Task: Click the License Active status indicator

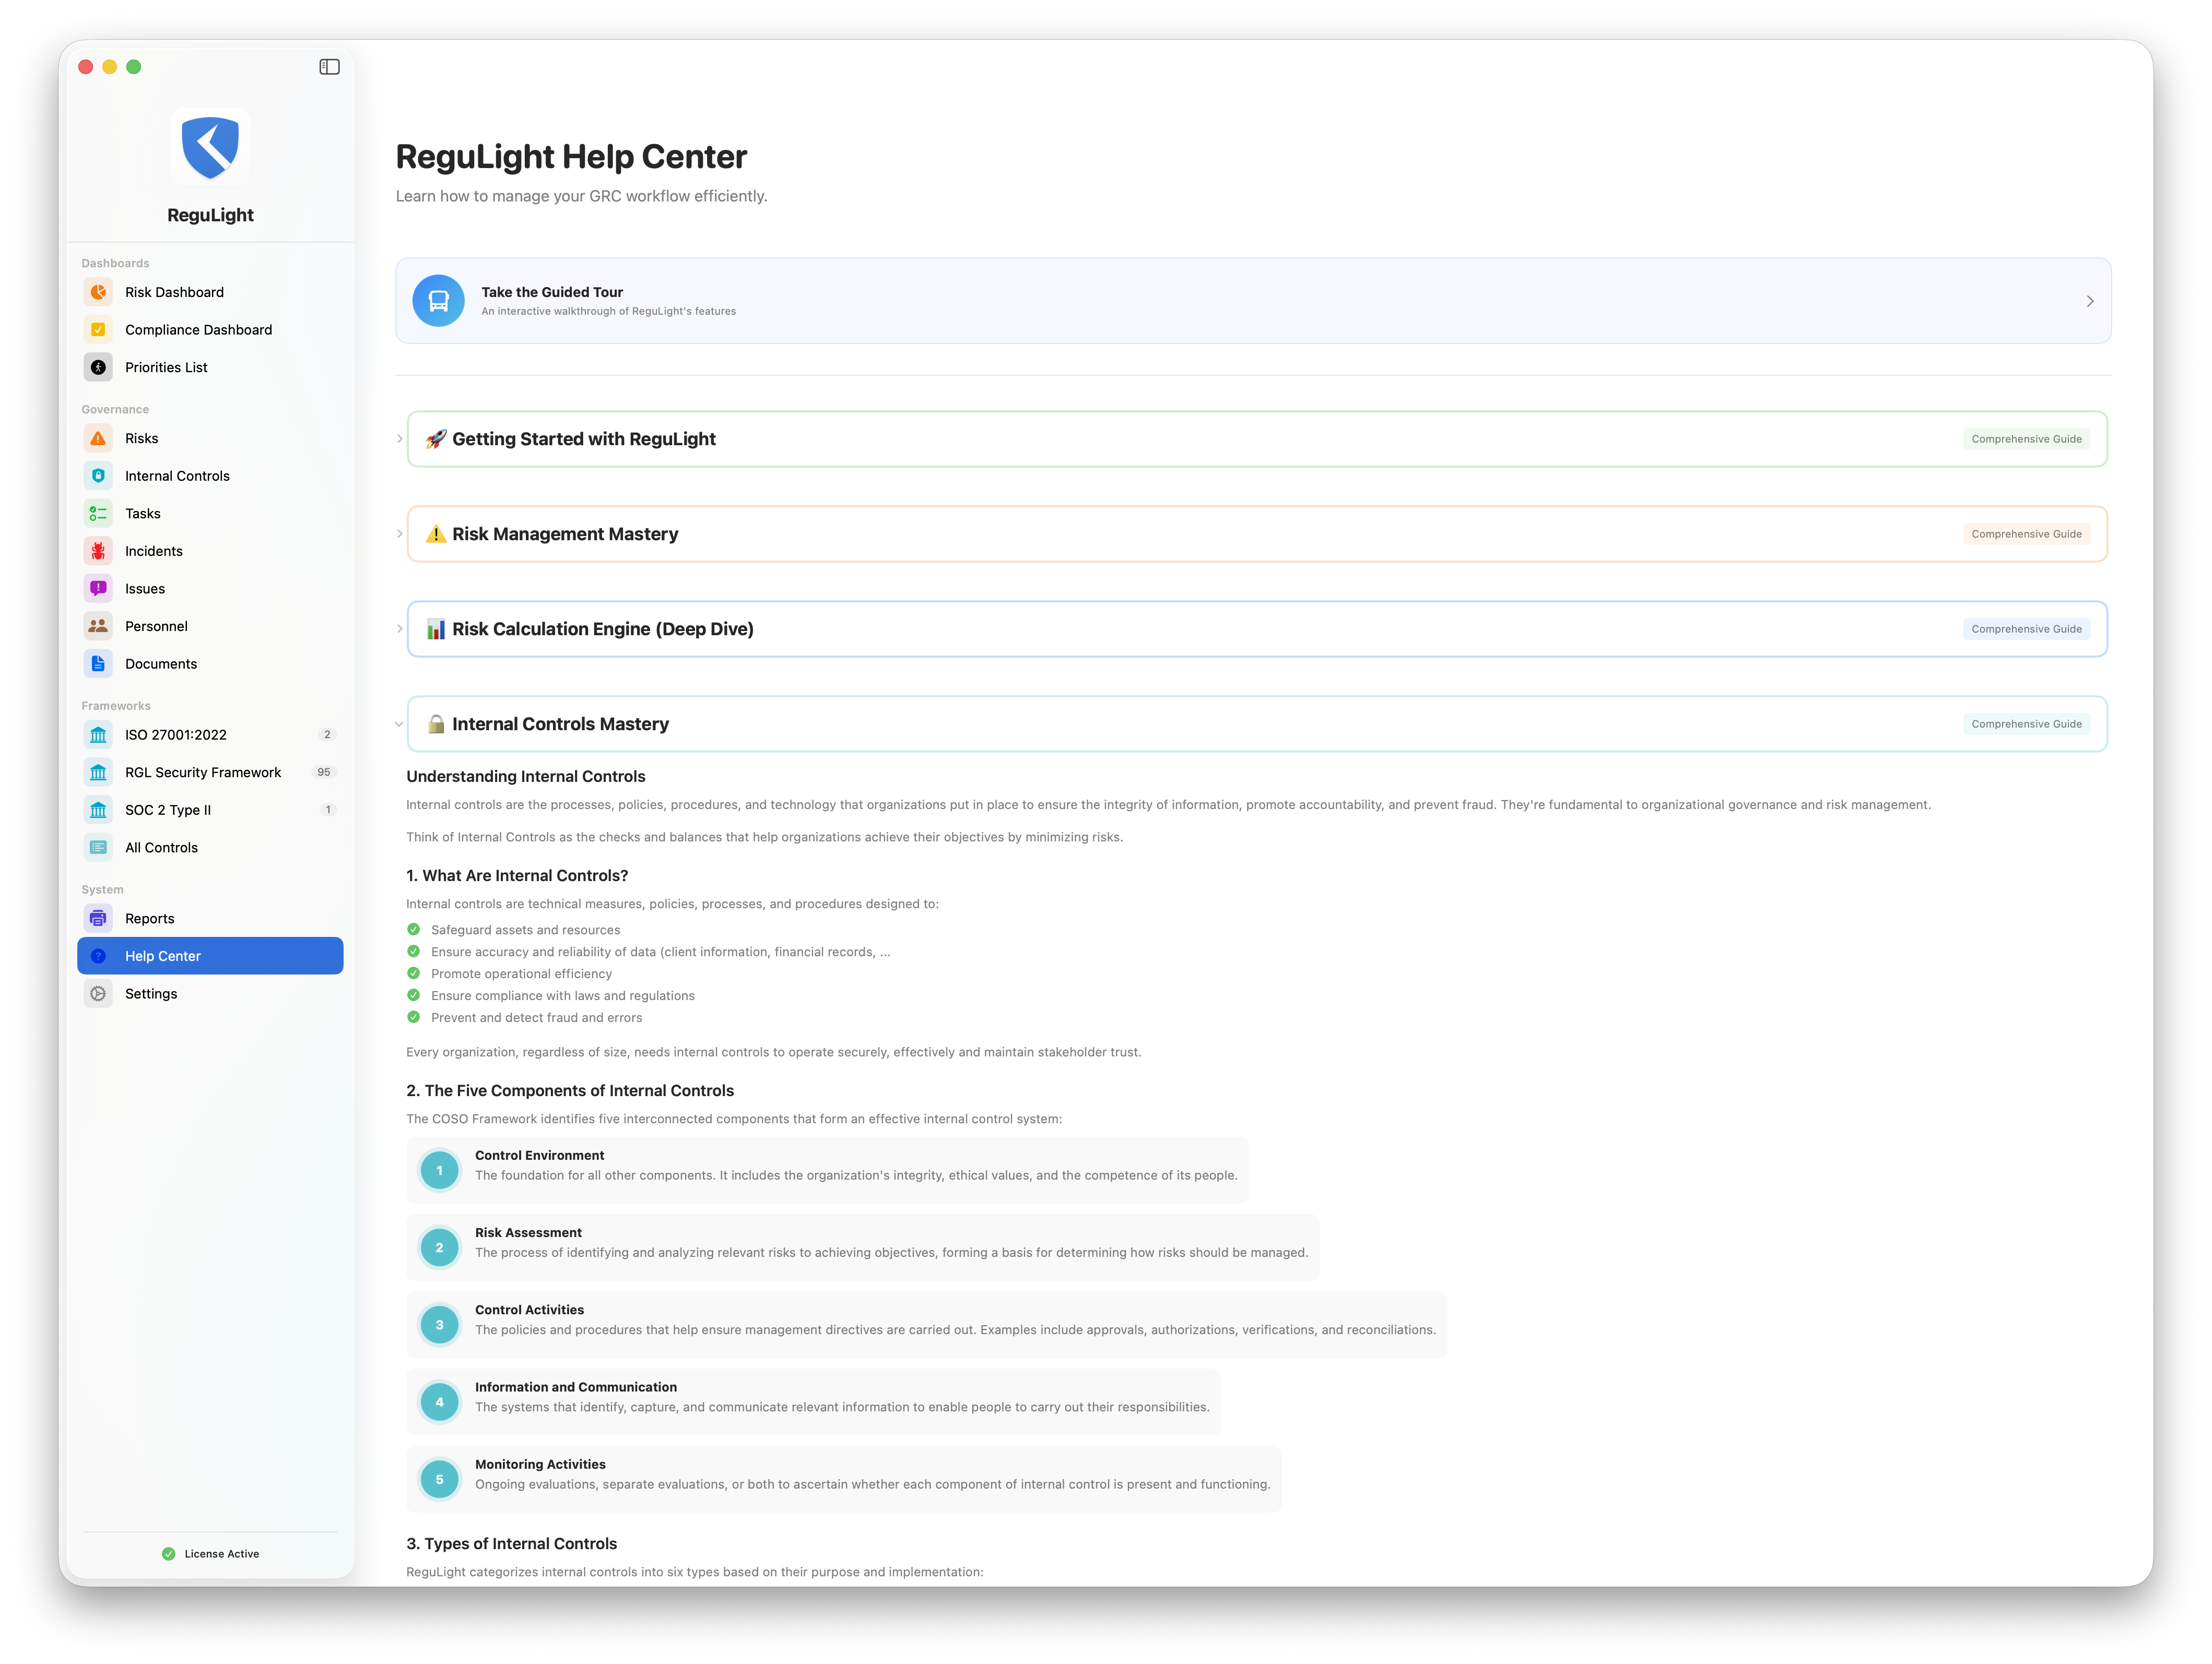Action: coord(211,1553)
